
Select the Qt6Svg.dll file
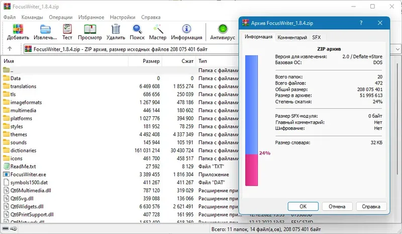tap(120, 198)
